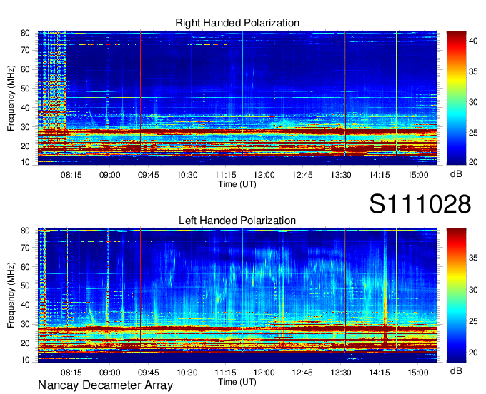The image size is (486, 394).
Task: Click the 80 MHz tick label on upper plot
Action: click(x=25, y=33)
